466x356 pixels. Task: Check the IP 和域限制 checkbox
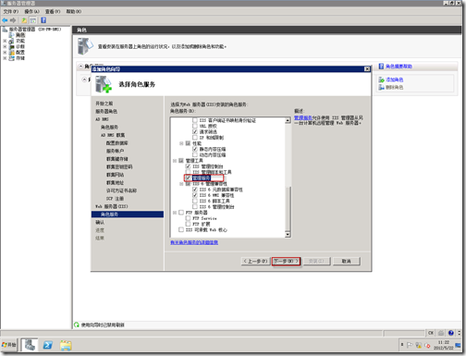[x=195, y=138]
